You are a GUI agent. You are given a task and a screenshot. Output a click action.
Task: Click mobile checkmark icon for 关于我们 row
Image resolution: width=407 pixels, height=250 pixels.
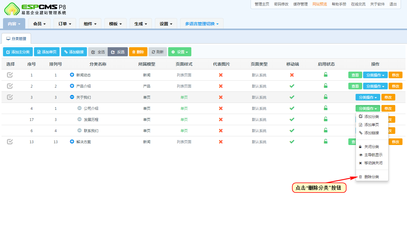tap(292, 97)
